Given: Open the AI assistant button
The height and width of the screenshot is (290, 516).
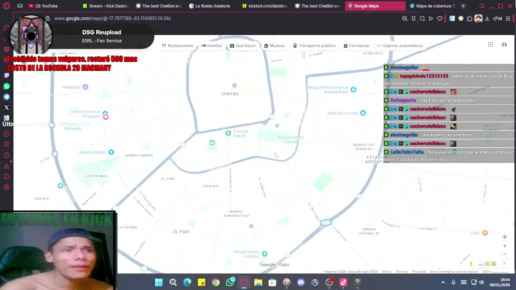Looking at the screenshot, I should 498,19.
